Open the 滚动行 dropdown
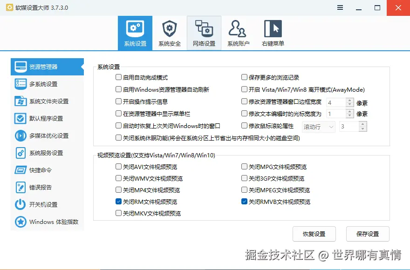This screenshot has height=270, width=410. point(319,127)
